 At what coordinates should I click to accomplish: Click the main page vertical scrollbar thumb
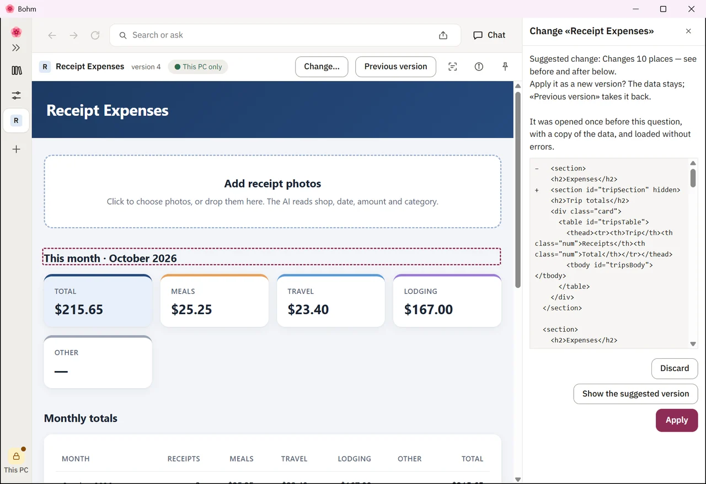coord(518,189)
